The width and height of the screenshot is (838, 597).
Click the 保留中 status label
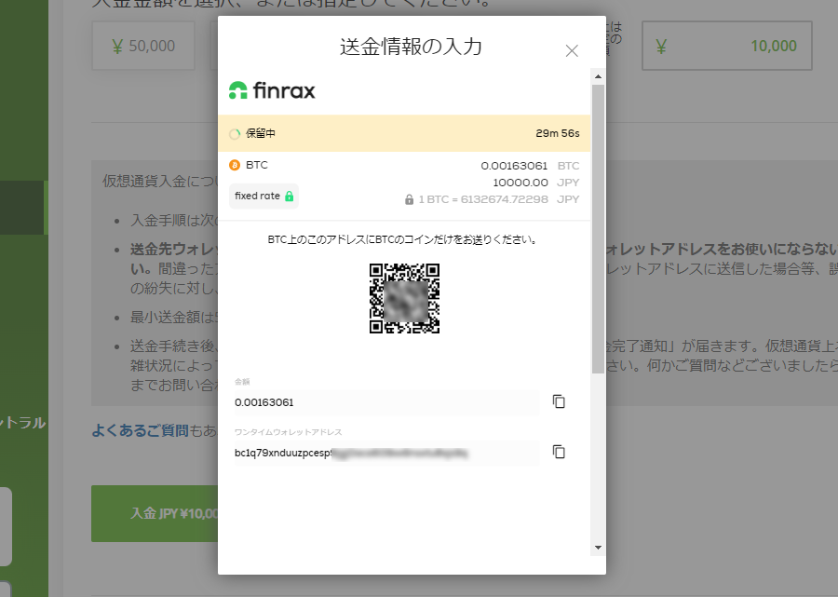pos(261,133)
